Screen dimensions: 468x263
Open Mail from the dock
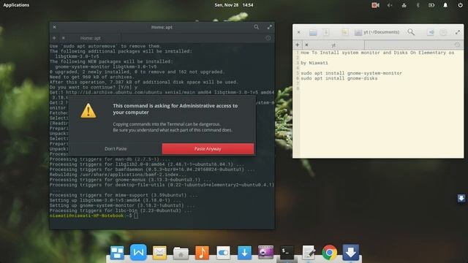[x=159, y=253]
